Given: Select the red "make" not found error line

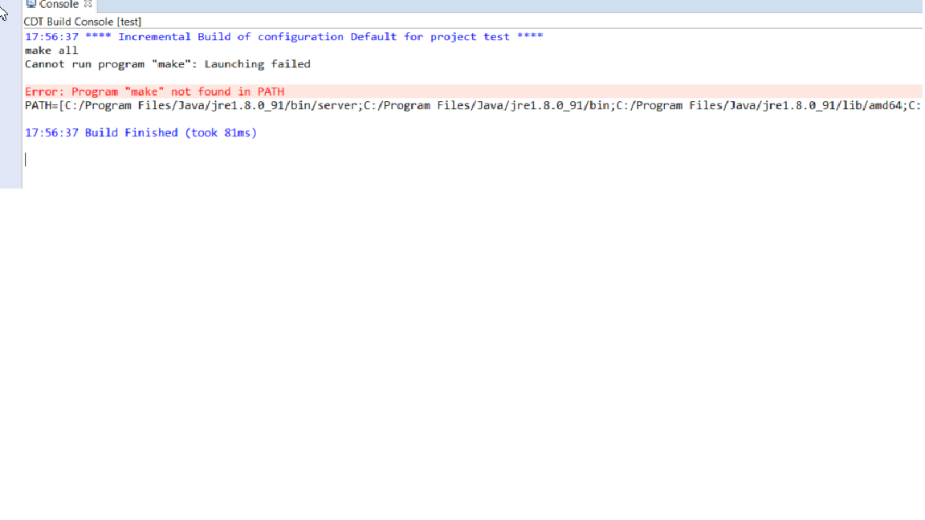Looking at the screenshot, I should (154, 91).
